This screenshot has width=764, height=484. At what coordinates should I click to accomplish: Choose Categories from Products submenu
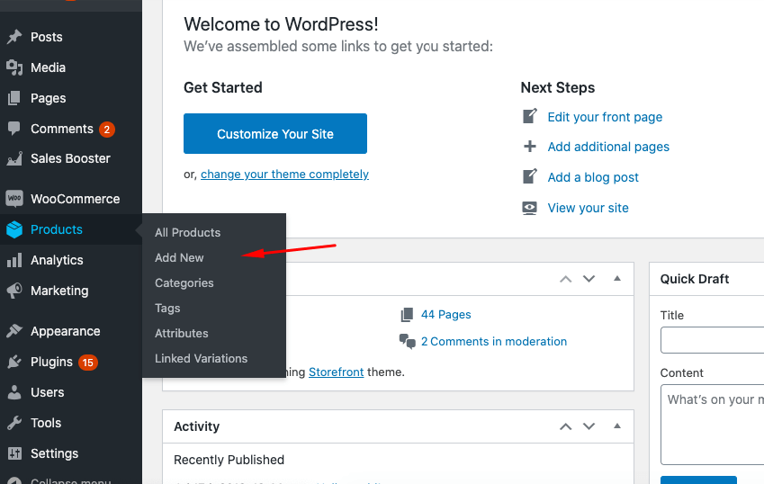[x=184, y=282]
